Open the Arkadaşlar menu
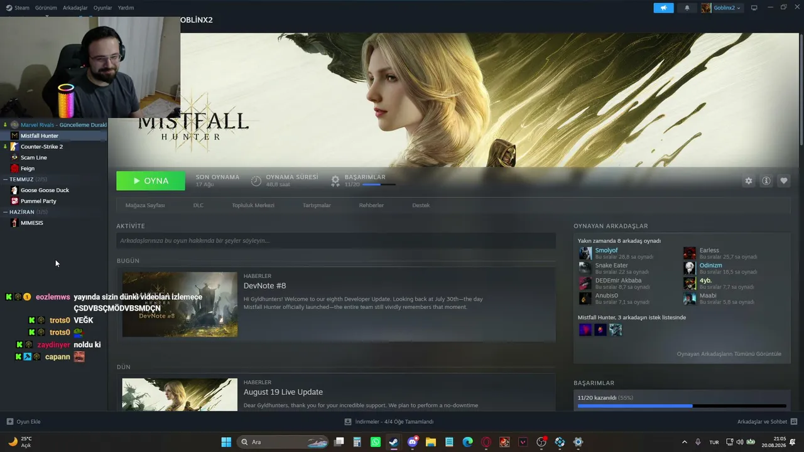This screenshot has height=452, width=804. [75, 8]
